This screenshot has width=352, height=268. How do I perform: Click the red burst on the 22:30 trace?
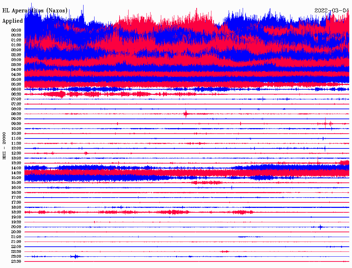(x=225, y=252)
